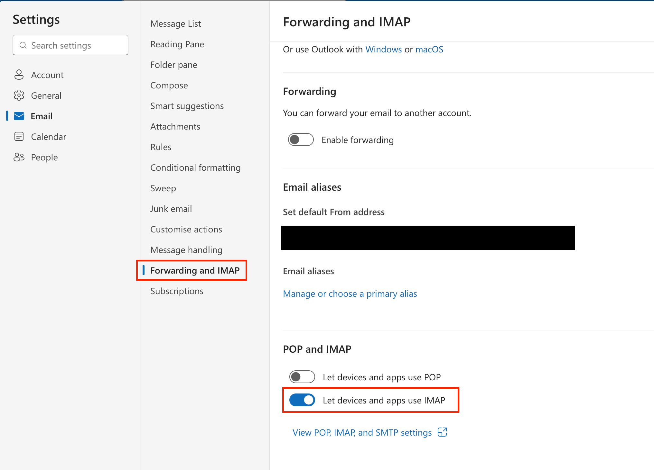Select Account label in settings navigation
Screen dimensions: 654x470
tap(47, 75)
